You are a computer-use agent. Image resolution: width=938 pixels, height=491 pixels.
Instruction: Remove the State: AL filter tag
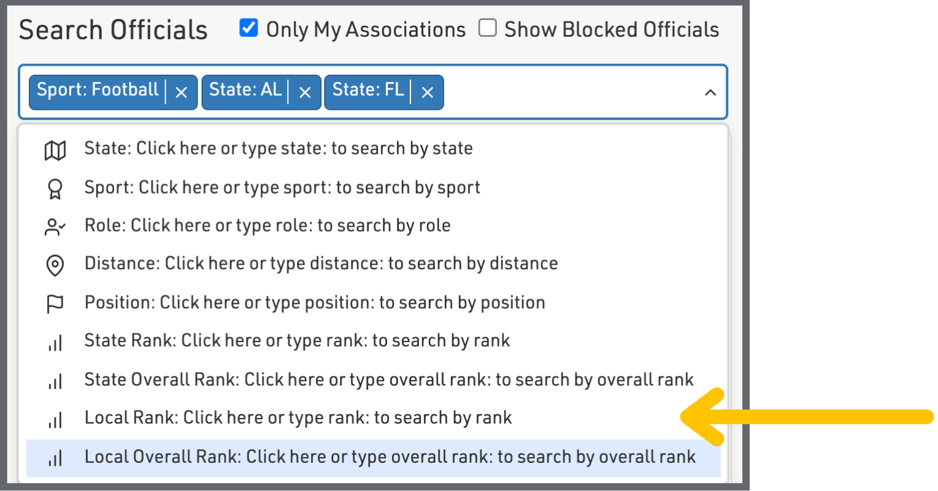pyautogui.click(x=305, y=93)
